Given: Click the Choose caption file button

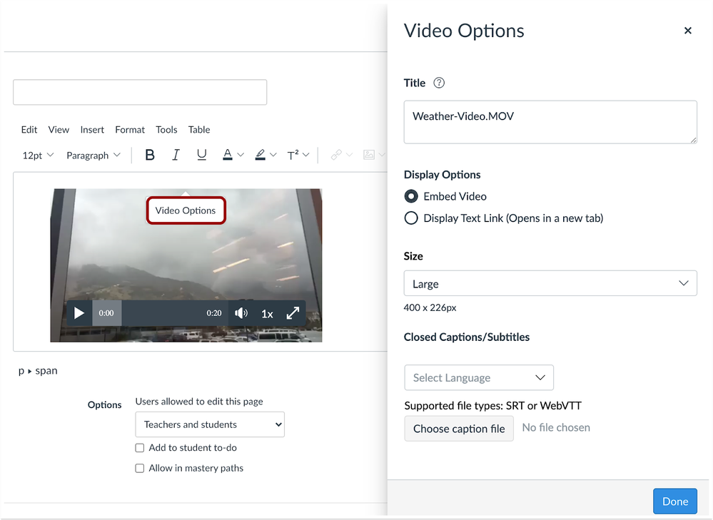Looking at the screenshot, I should coord(458,429).
